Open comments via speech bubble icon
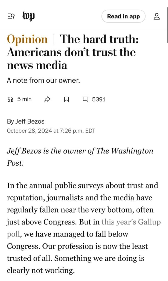This screenshot has width=168, height=281. pos(85,99)
